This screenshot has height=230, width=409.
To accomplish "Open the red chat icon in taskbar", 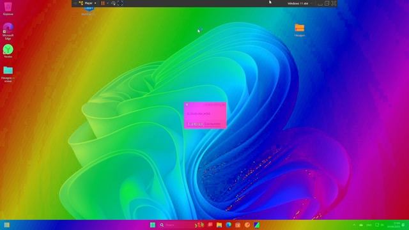I will [210, 224].
